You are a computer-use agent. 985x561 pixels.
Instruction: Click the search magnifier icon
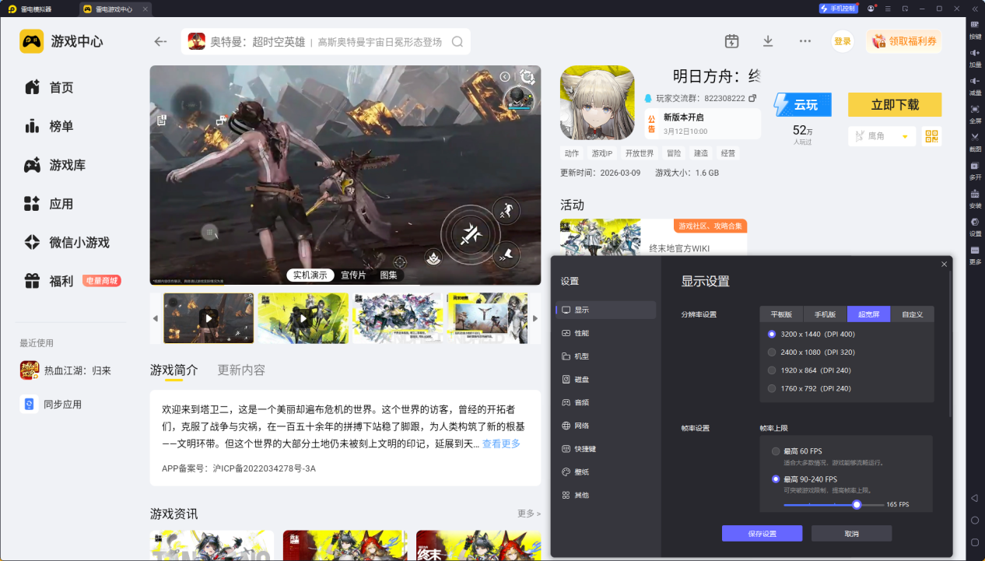[x=457, y=42]
